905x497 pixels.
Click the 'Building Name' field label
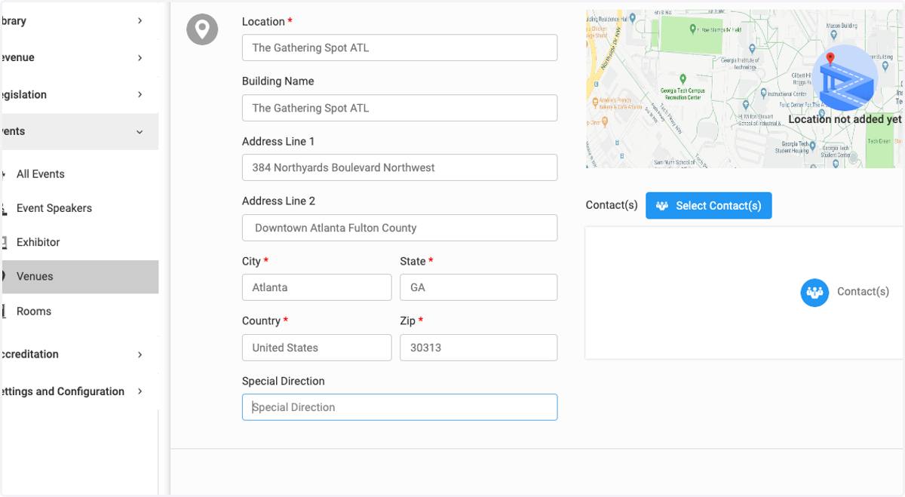point(278,81)
